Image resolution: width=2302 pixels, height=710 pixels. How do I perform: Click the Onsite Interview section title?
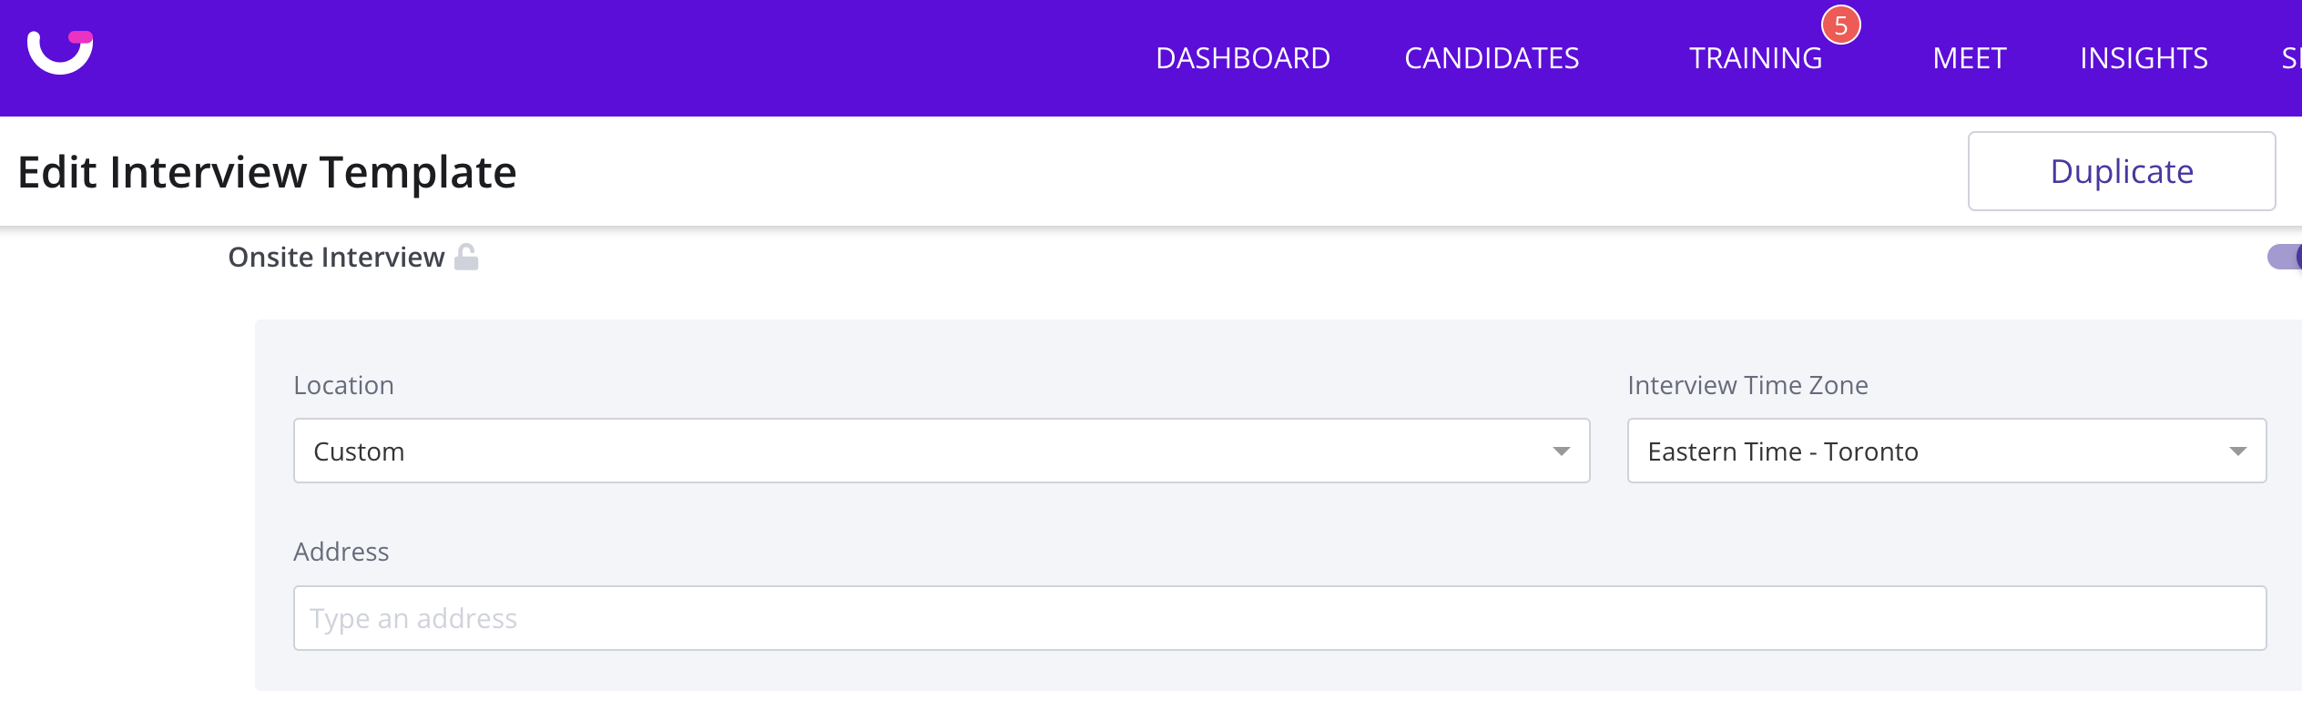[336, 258]
